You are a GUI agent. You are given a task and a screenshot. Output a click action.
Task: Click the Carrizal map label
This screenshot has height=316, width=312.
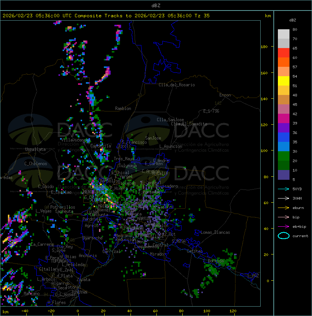tap(111, 251)
